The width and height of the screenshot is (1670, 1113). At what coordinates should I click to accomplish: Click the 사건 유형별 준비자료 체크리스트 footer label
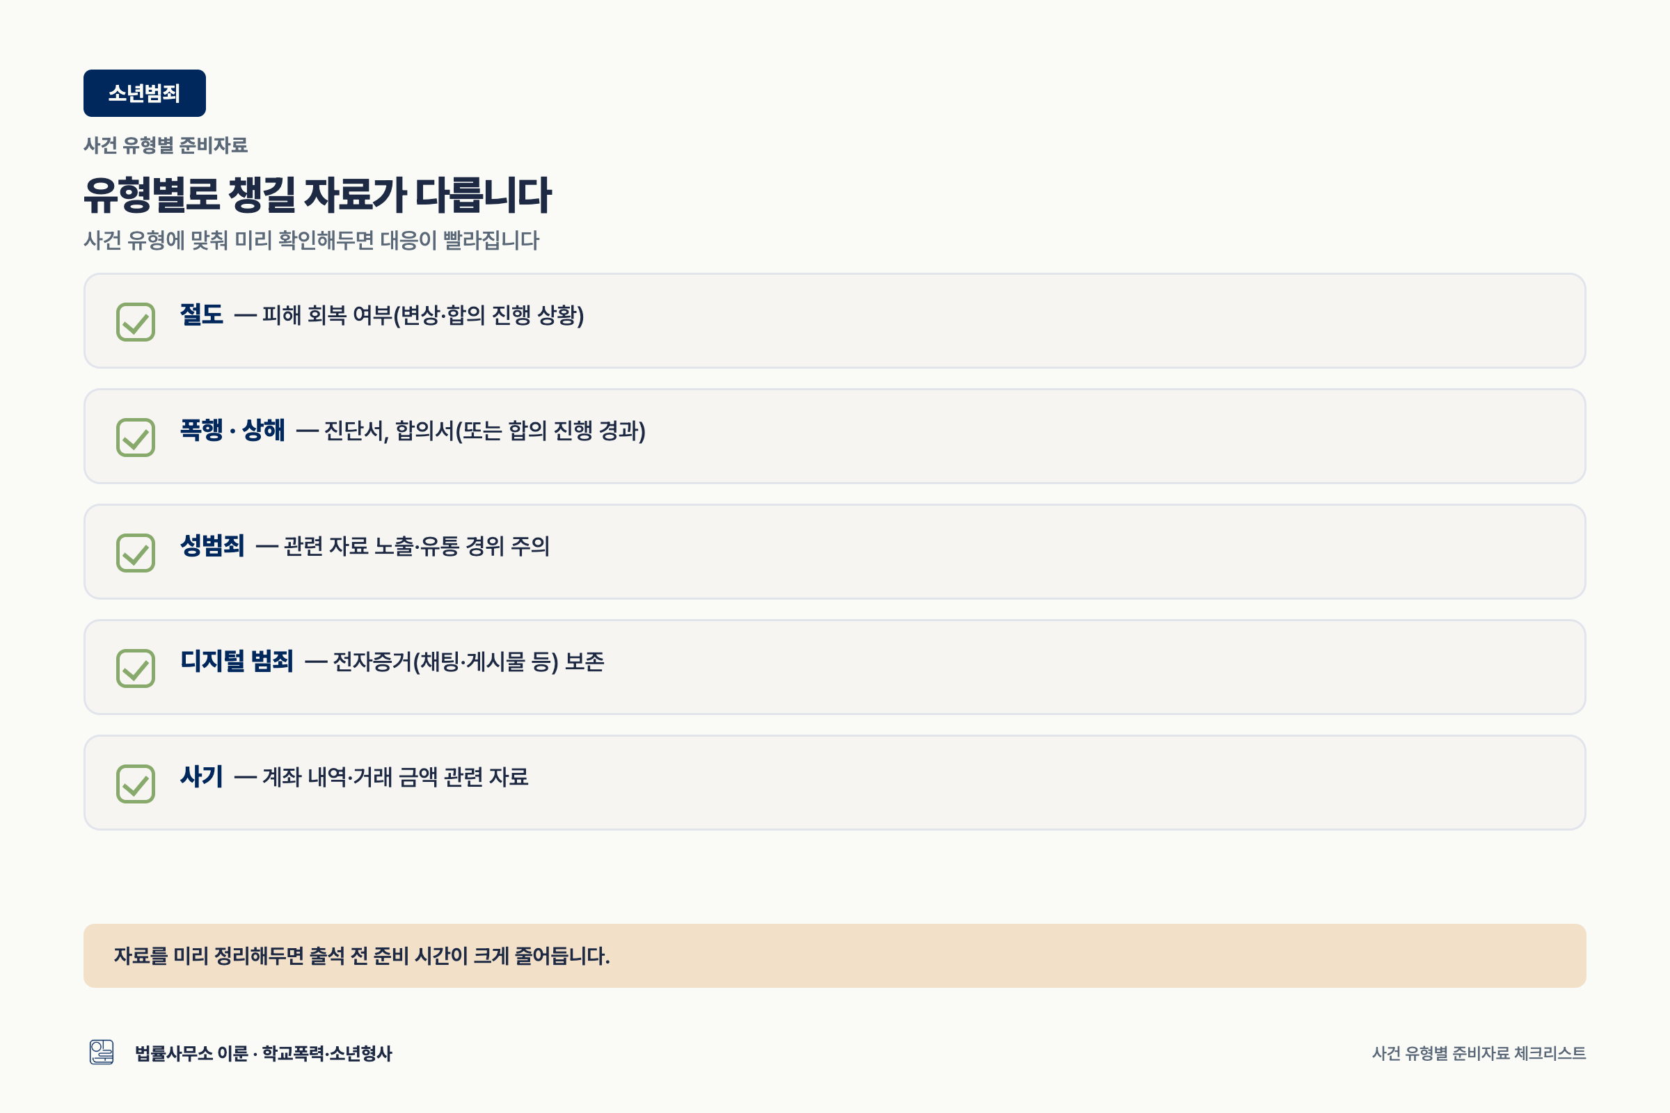click(x=1479, y=1053)
